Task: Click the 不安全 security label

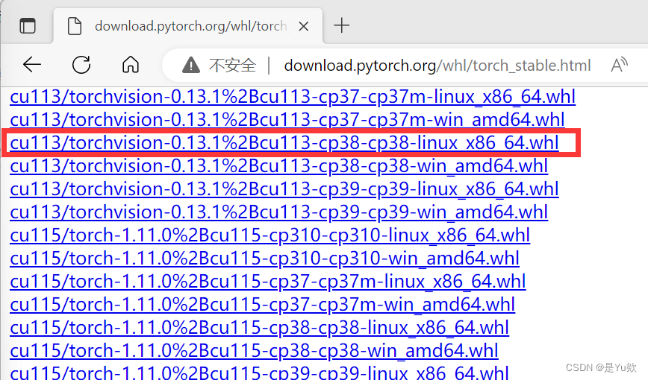Action: click(x=233, y=65)
